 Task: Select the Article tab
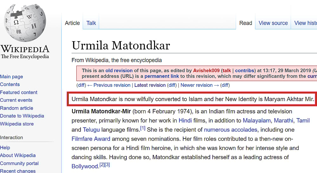pyautogui.click(x=72, y=23)
